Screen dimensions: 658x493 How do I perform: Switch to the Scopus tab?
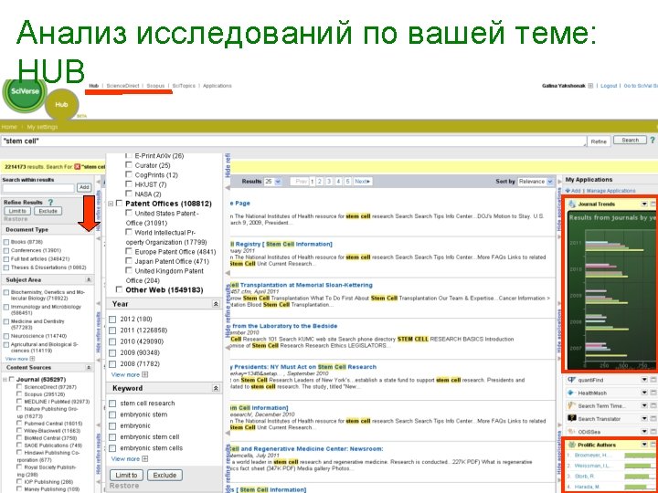pyautogui.click(x=155, y=86)
